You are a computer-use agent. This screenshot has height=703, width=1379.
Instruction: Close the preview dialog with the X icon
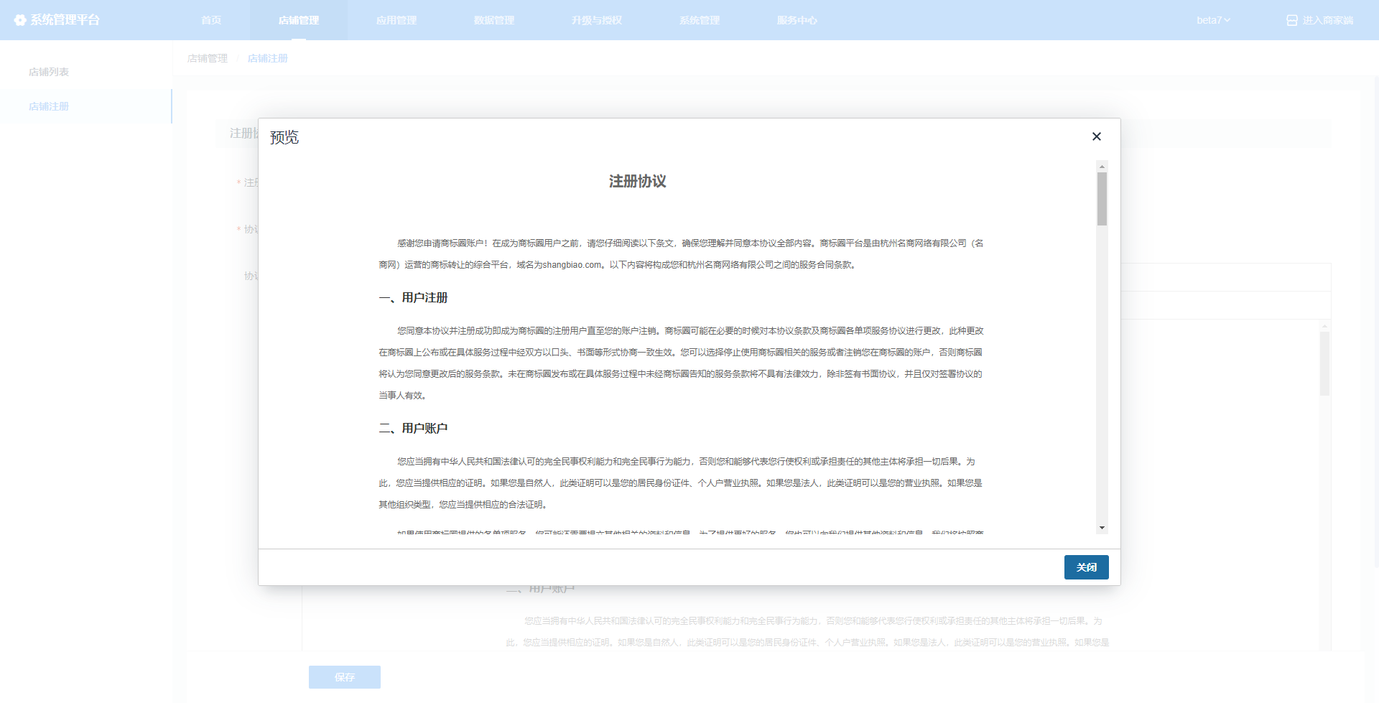tap(1096, 136)
